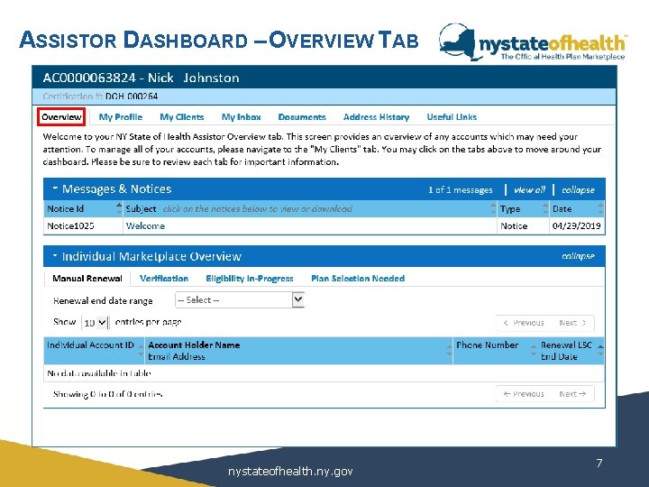The width and height of the screenshot is (649, 487).
Task: Switch to the Address History tab
Action: pyautogui.click(x=376, y=117)
